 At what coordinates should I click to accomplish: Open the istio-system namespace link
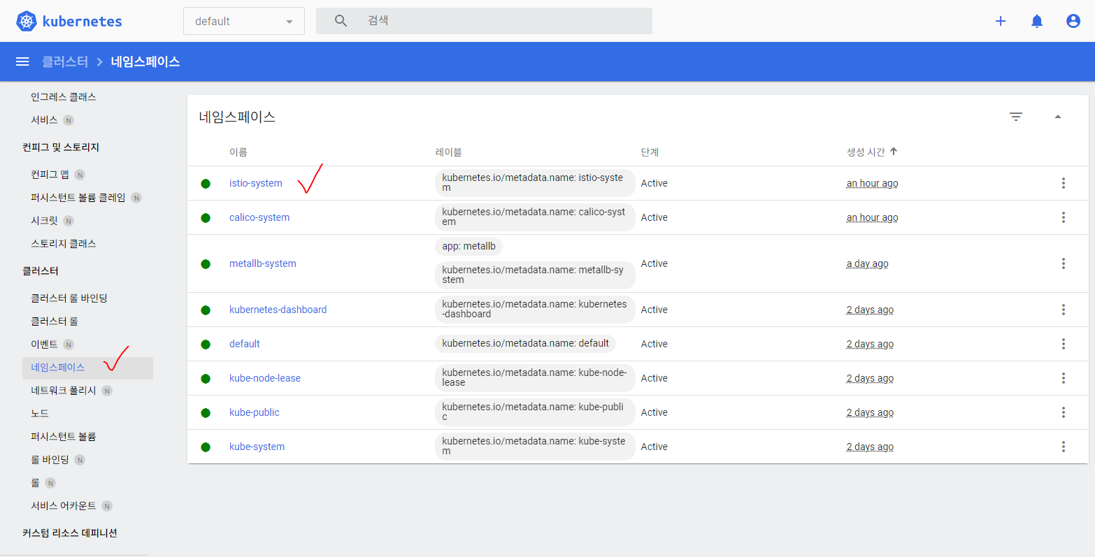coord(256,183)
